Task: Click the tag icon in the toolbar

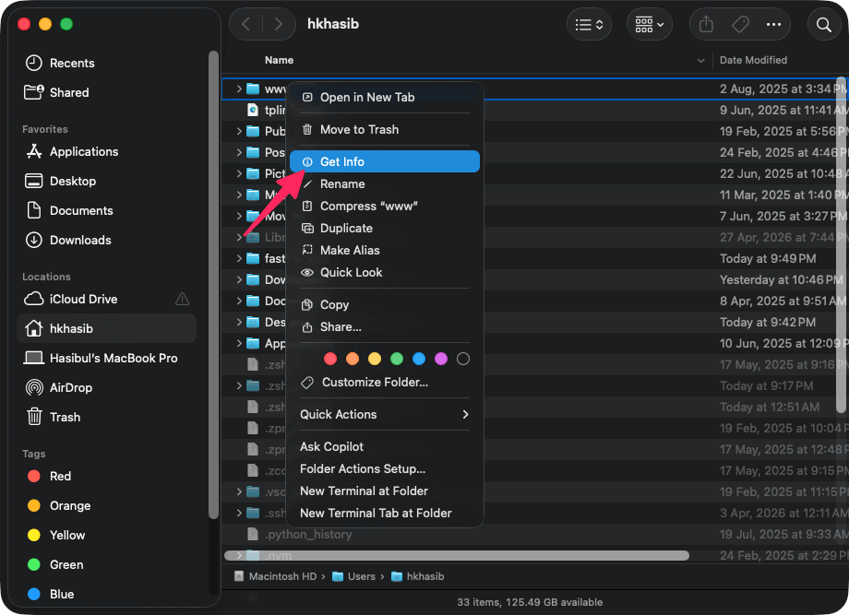Action: [x=738, y=24]
